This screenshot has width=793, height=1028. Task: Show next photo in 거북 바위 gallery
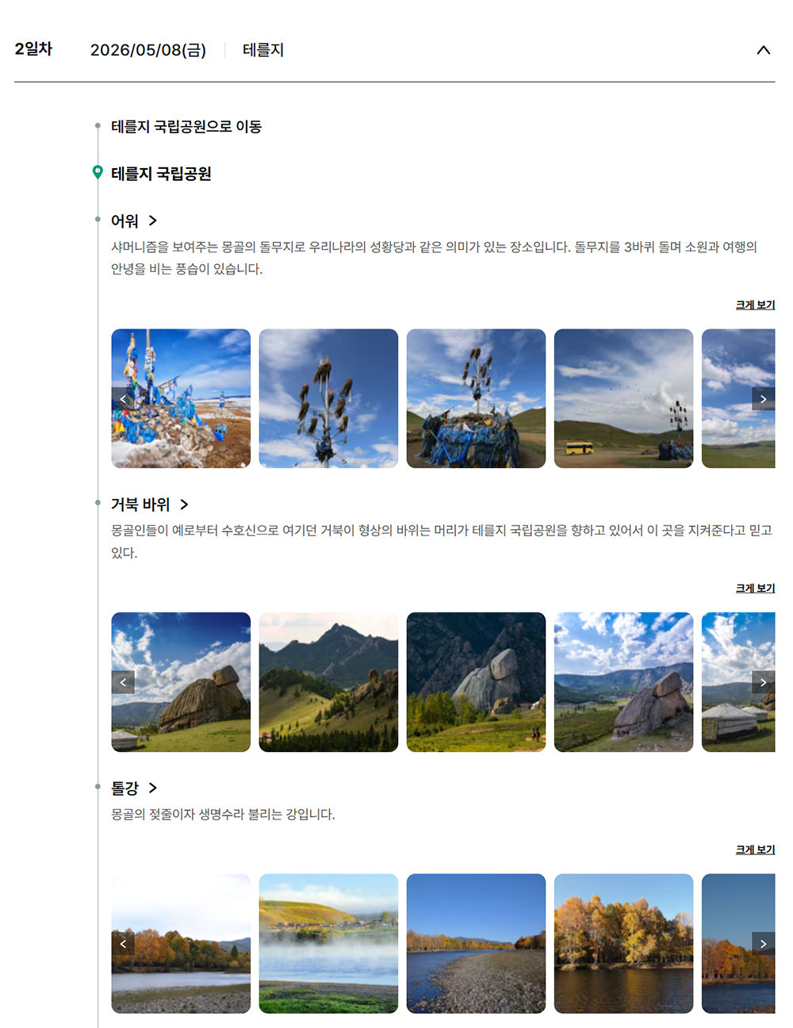[x=763, y=682]
